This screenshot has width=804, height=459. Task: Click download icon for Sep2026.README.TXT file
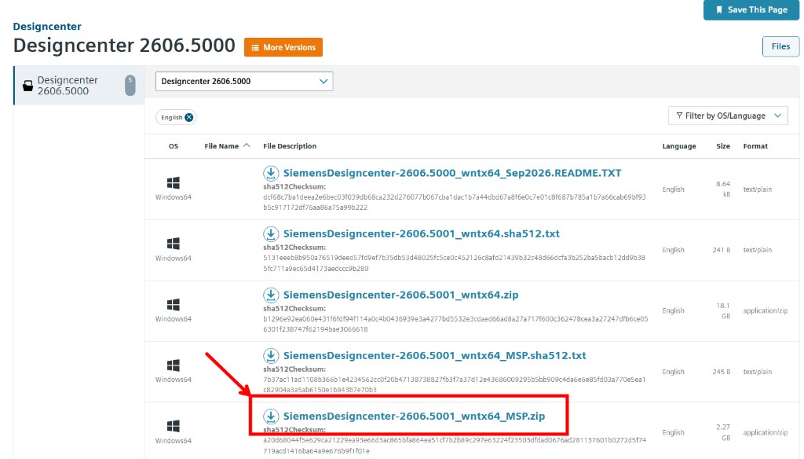point(271,173)
